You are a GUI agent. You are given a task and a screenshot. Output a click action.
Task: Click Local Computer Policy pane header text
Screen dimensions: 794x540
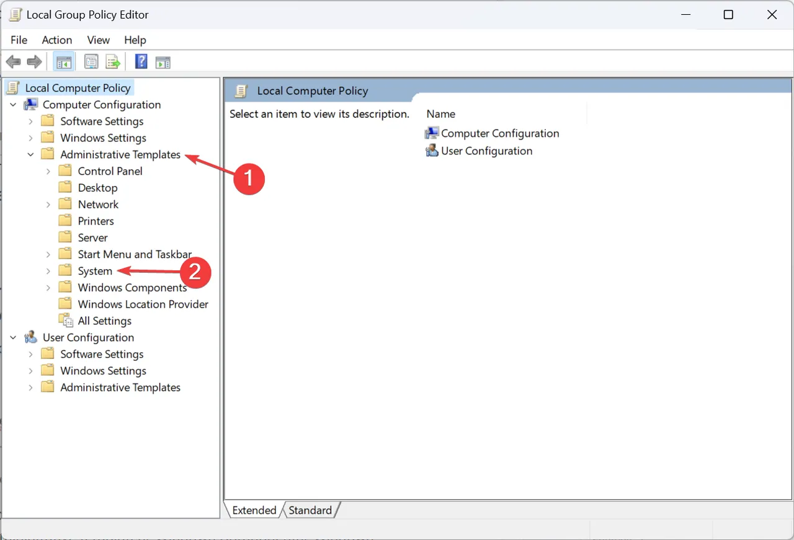coord(313,91)
